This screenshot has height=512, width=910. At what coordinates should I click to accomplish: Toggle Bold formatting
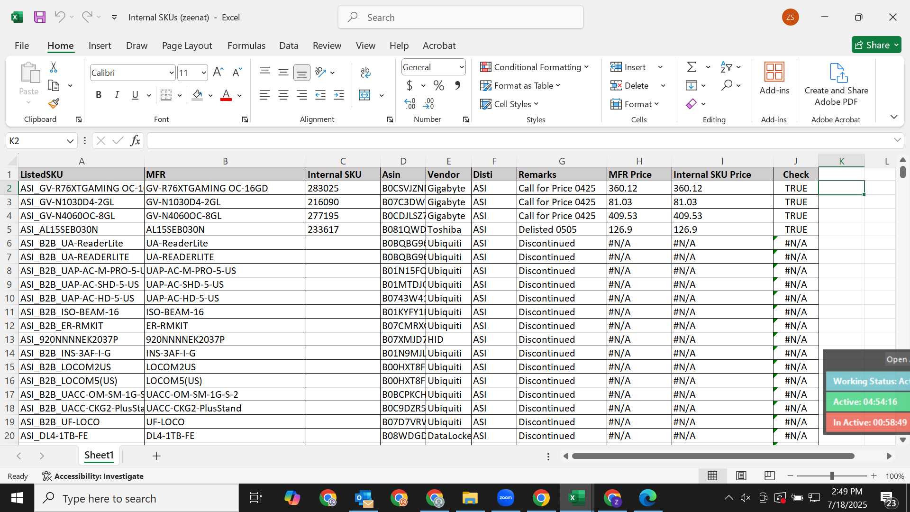99,95
